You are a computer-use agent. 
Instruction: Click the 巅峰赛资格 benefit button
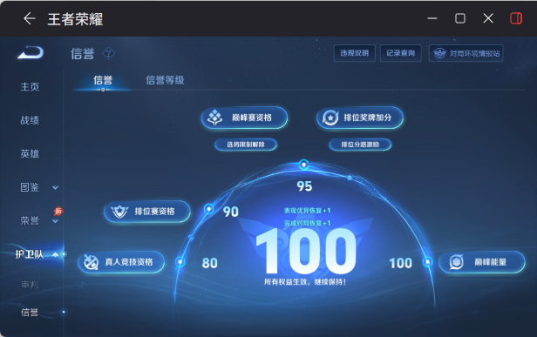coord(244,118)
